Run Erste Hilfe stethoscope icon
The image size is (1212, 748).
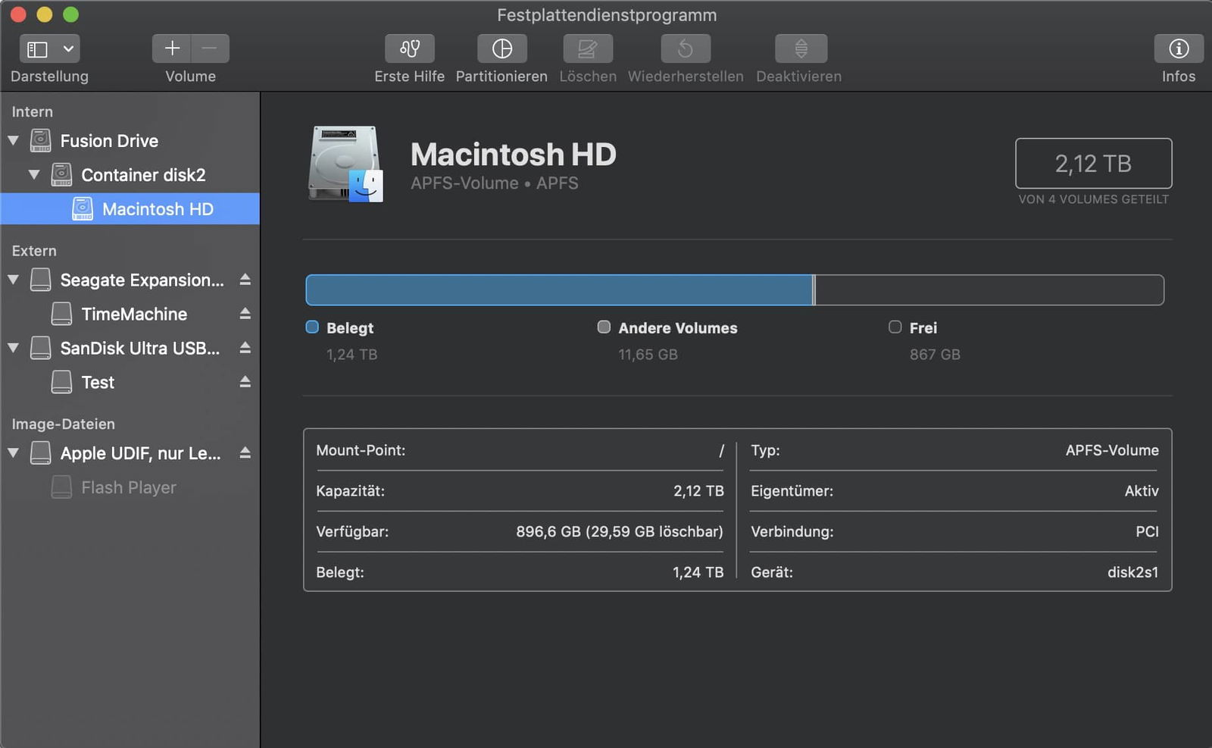click(x=410, y=49)
